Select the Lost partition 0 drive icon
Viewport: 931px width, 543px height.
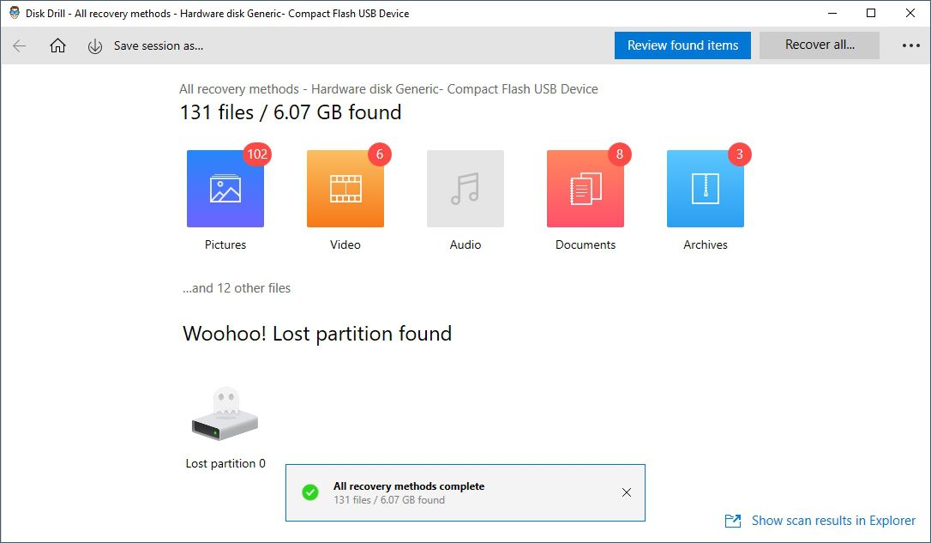tap(225, 416)
